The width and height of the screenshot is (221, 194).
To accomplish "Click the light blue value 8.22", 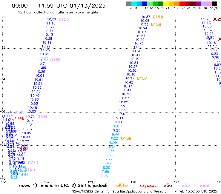I will pyautogui.click(x=114, y=138).
